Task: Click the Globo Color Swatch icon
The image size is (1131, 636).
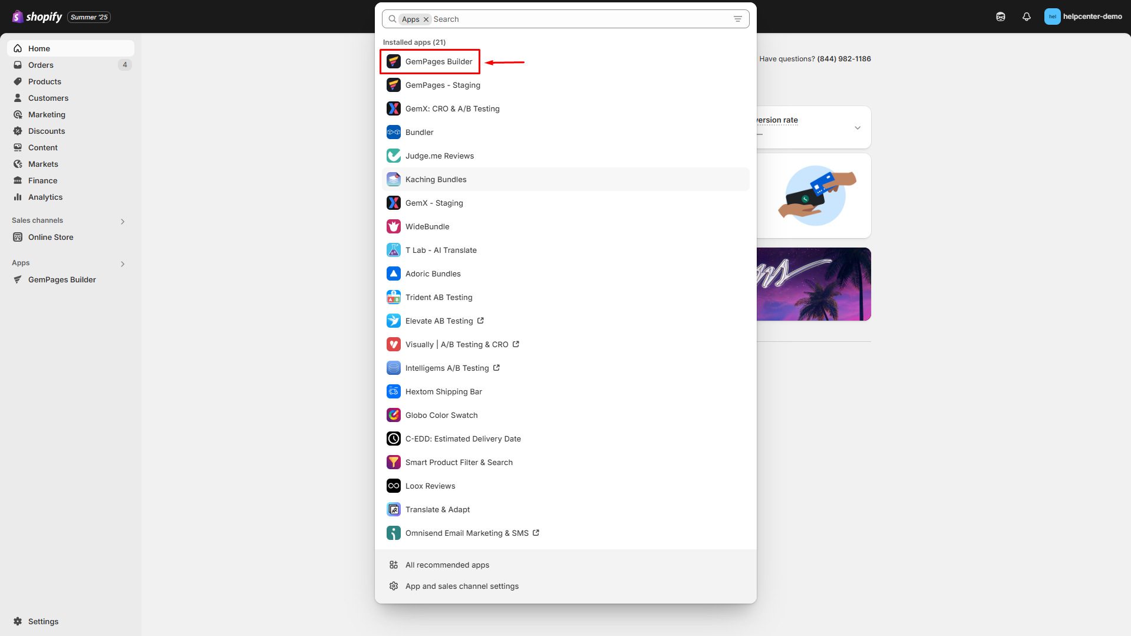Action: coord(394,415)
